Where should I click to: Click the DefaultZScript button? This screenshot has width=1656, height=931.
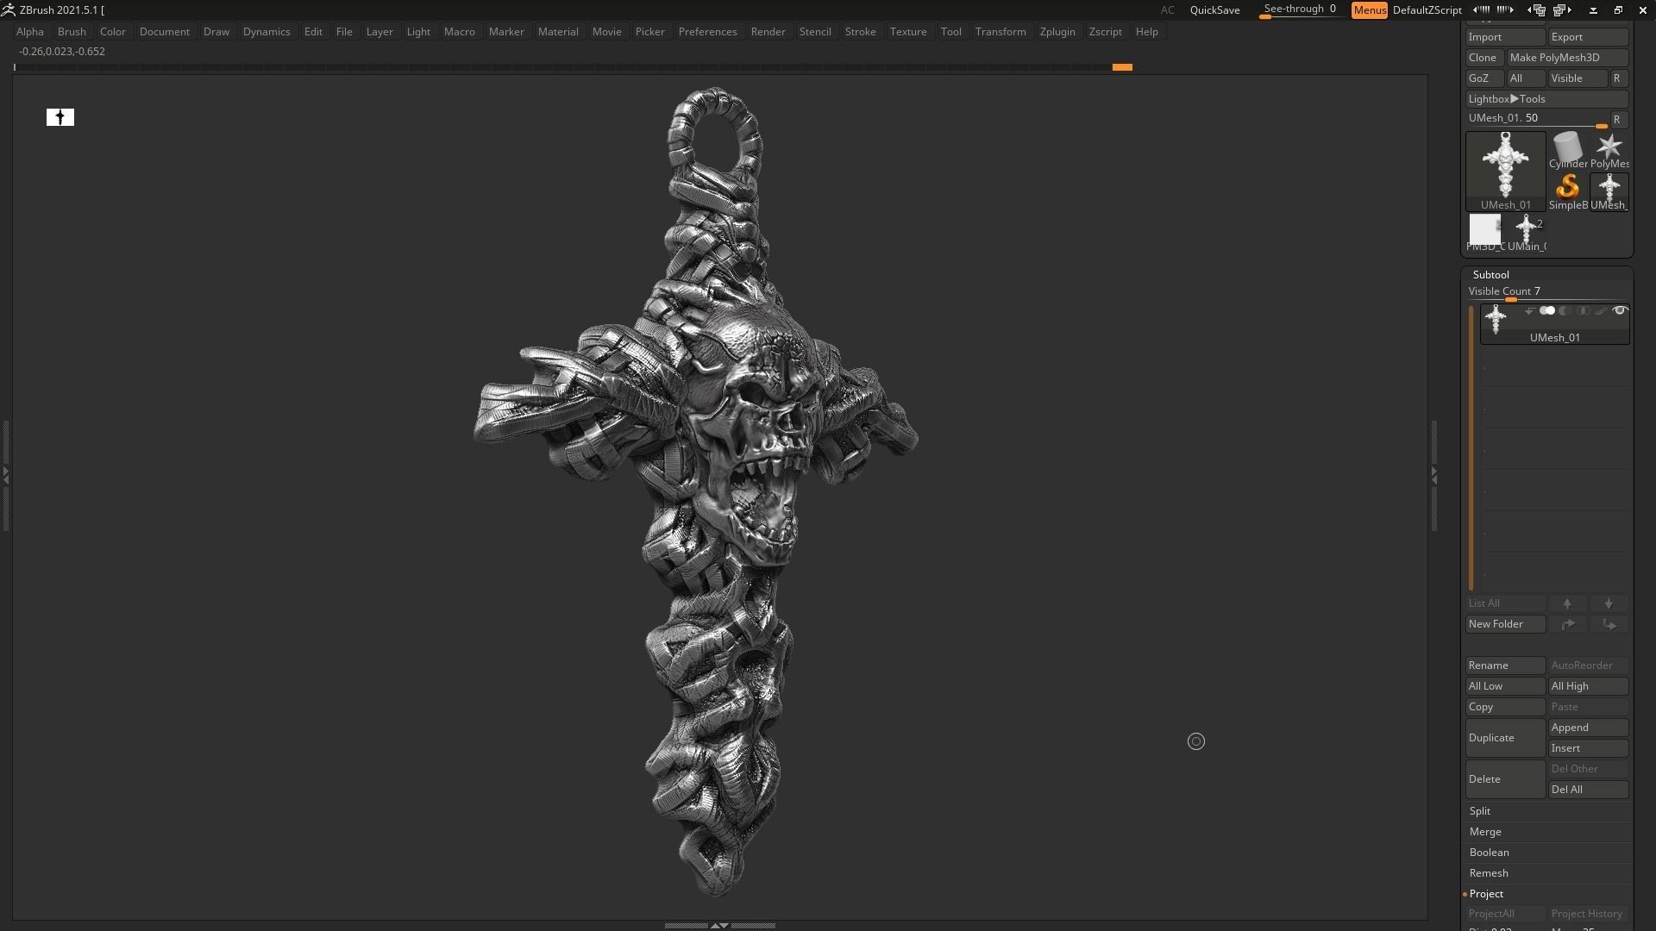(1427, 10)
